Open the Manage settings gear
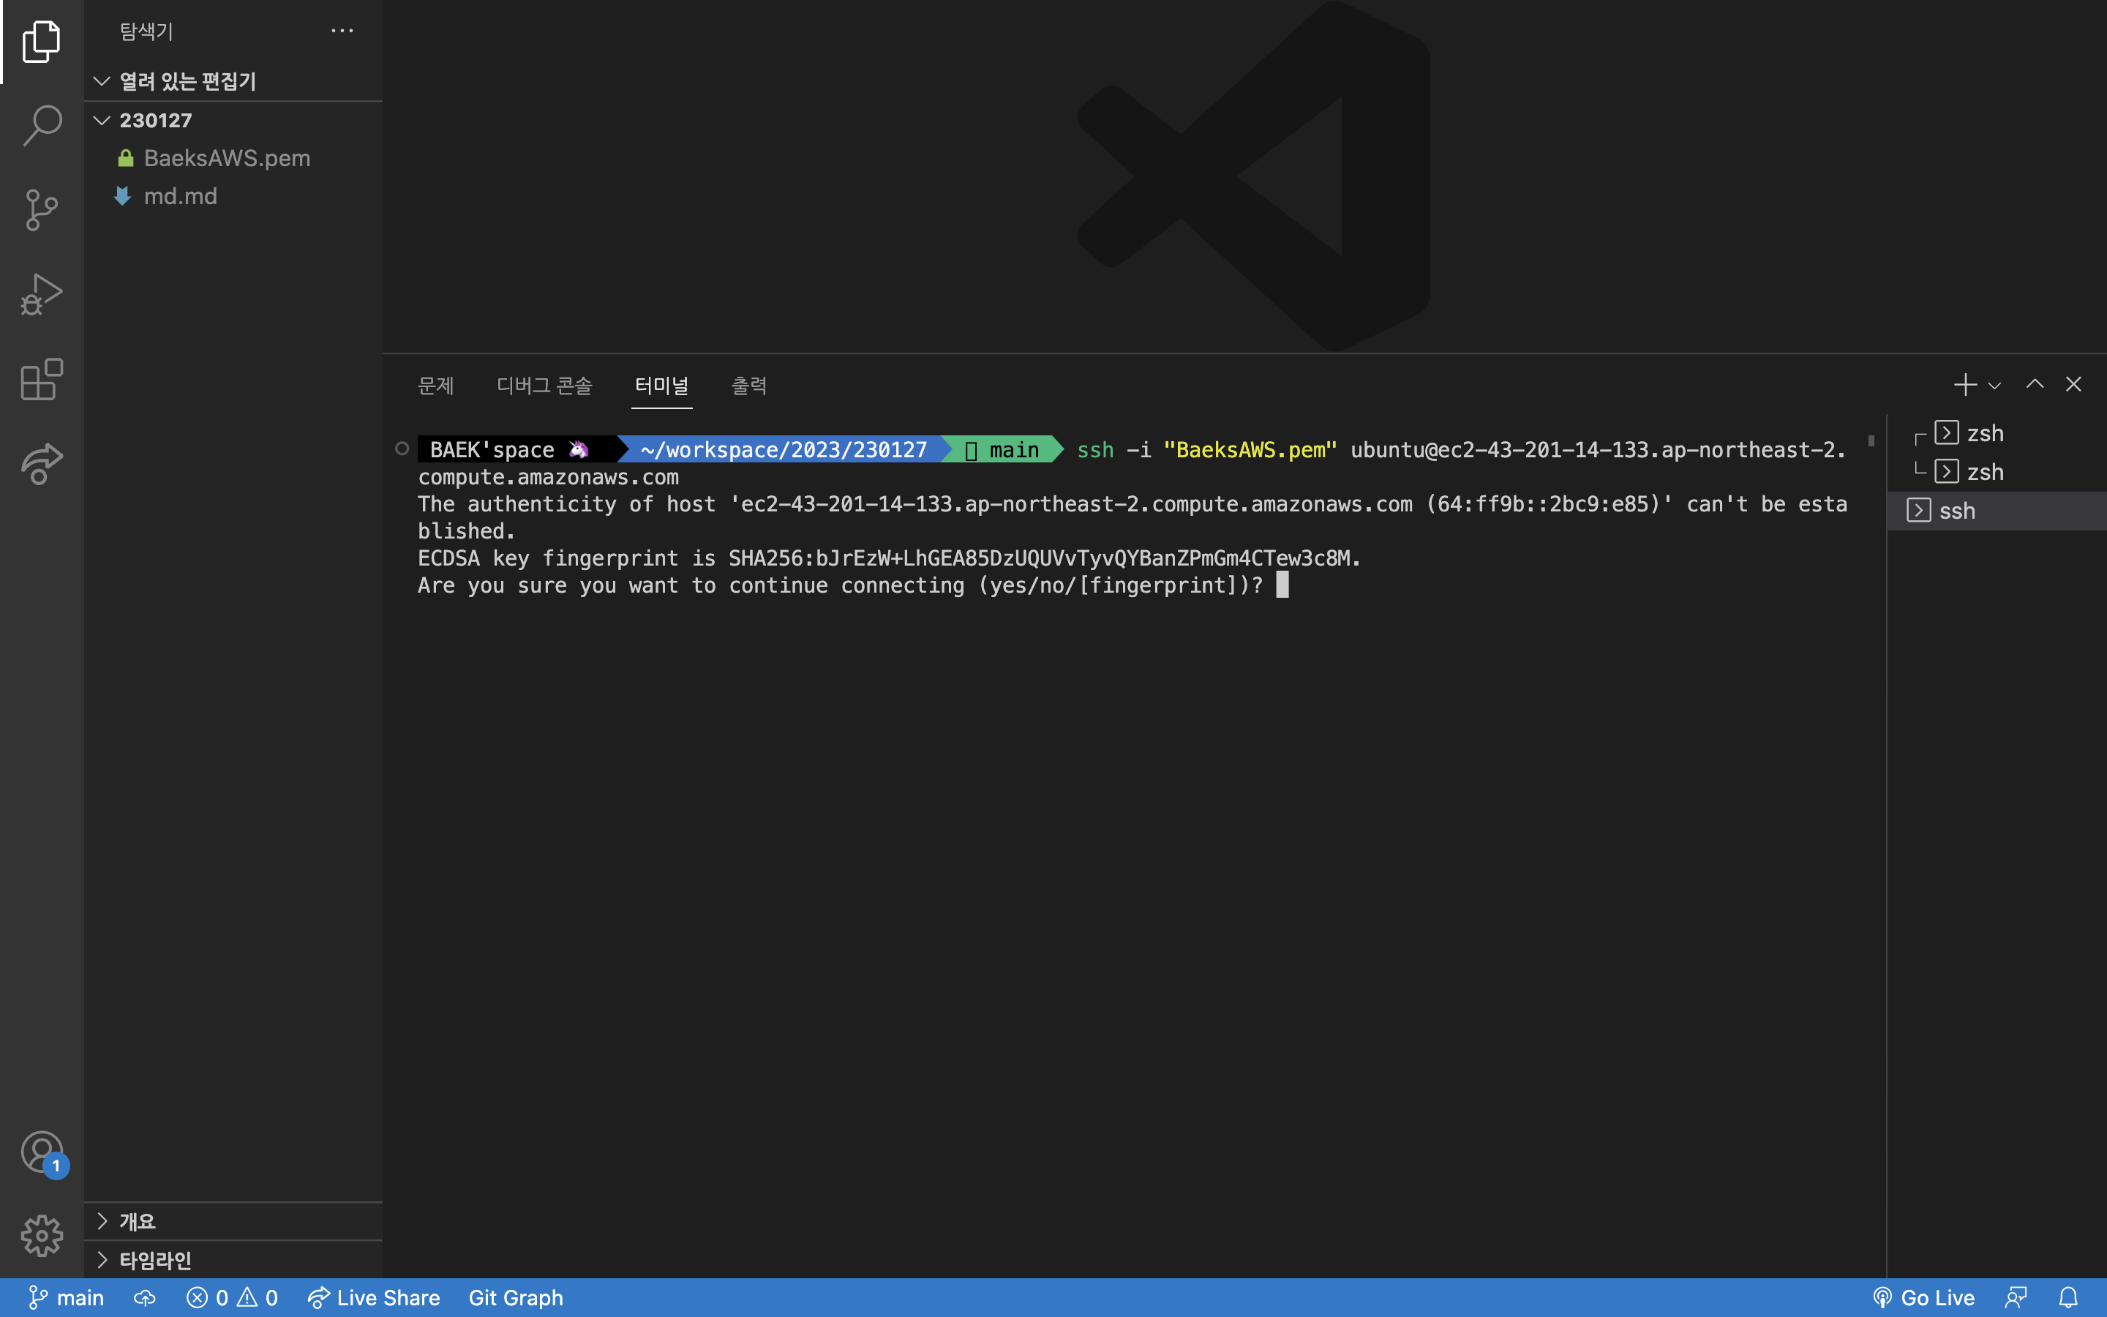This screenshot has height=1317, width=2107. click(x=41, y=1235)
